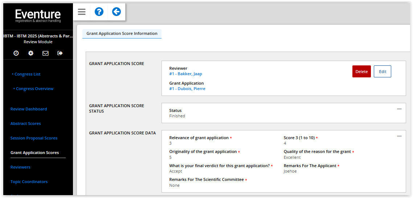Click the blue back arrow icon

[x=116, y=12]
